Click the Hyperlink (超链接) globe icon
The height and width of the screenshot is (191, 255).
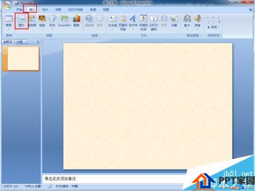point(89,21)
